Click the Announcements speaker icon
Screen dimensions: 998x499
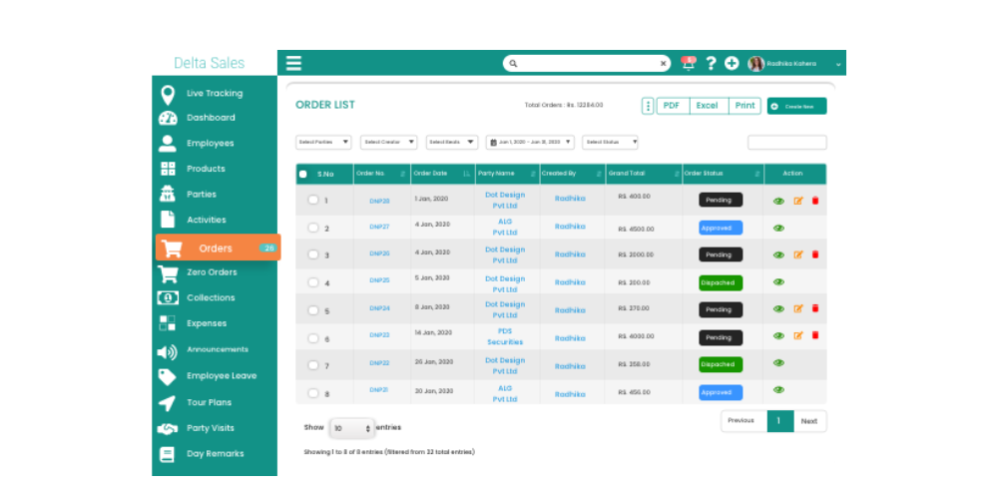tap(168, 351)
